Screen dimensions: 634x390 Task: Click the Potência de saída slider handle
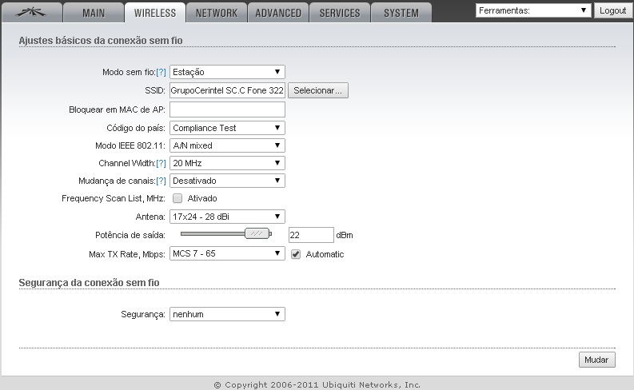pos(257,233)
